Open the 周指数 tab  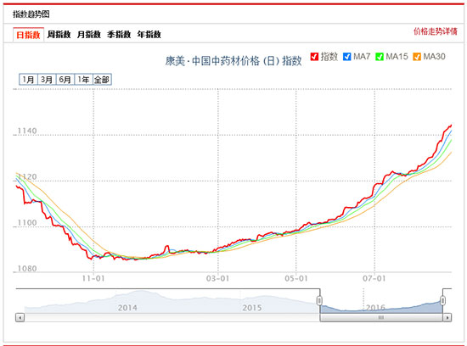click(x=59, y=35)
